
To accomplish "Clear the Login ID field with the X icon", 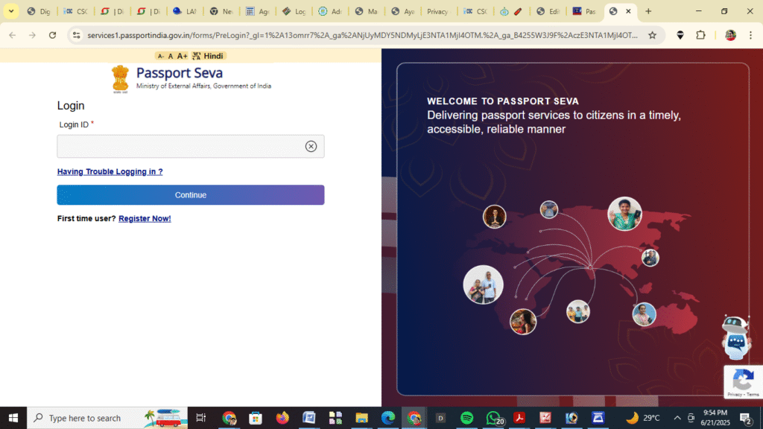I will tap(311, 147).
